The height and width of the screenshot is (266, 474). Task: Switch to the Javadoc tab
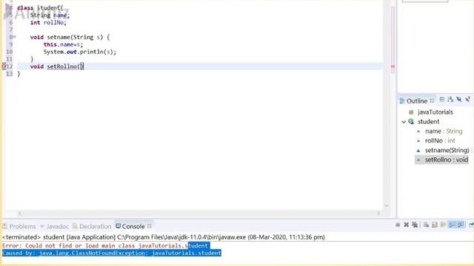click(x=54, y=226)
